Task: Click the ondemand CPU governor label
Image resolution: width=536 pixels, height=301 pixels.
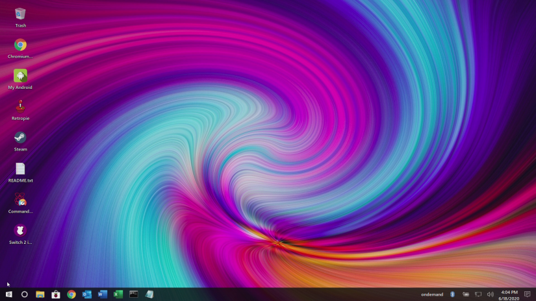Action: tap(432, 295)
